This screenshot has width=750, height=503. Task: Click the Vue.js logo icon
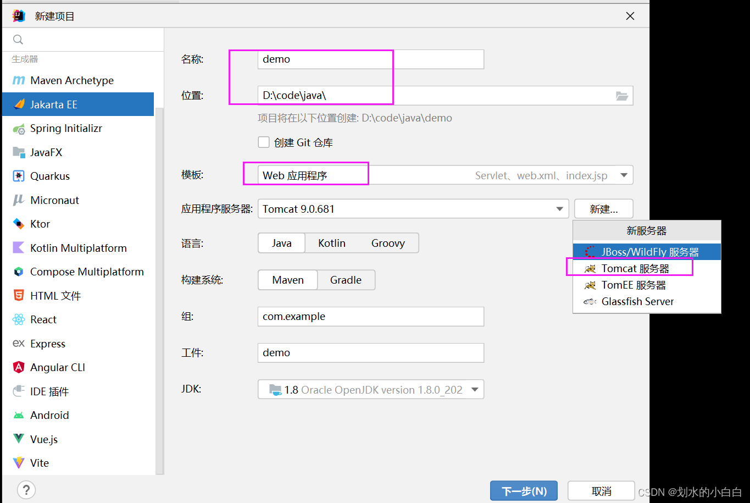tap(19, 439)
